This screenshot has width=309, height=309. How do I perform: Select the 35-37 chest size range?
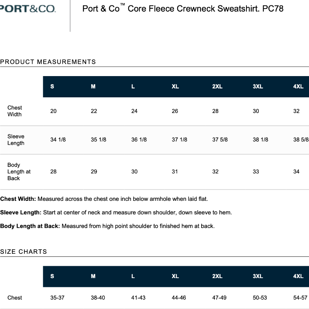(58, 297)
